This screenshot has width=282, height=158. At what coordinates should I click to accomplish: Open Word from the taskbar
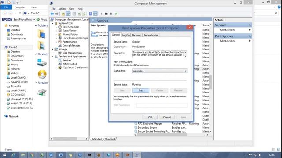point(61,155)
